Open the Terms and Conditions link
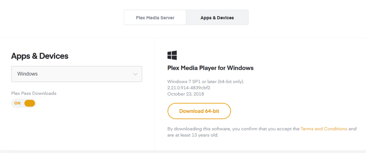Viewport: 366px width, 153px height. pos(324,129)
